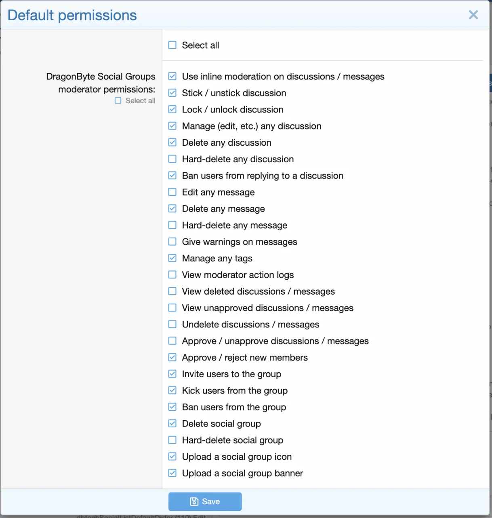492x518 pixels.
Task: Enable Hard-delete any discussion
Action: pyautogui.click(x=172, y=159)
